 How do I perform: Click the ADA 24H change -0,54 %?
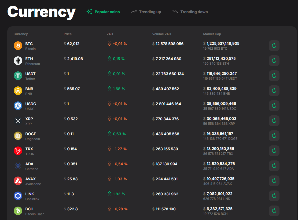pyautogui.click(x=118, y=164)
